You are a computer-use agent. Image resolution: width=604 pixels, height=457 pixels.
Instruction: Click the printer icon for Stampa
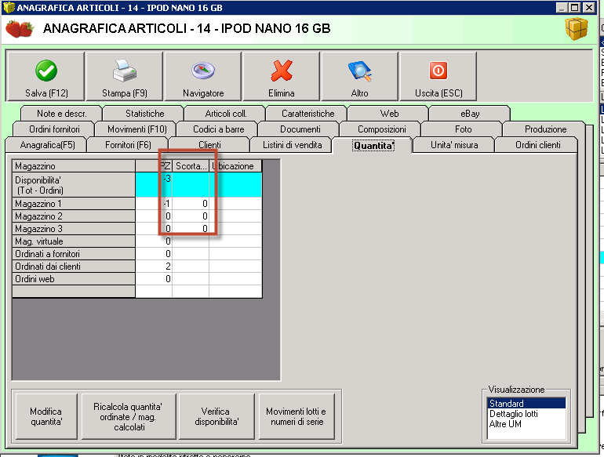125,71
